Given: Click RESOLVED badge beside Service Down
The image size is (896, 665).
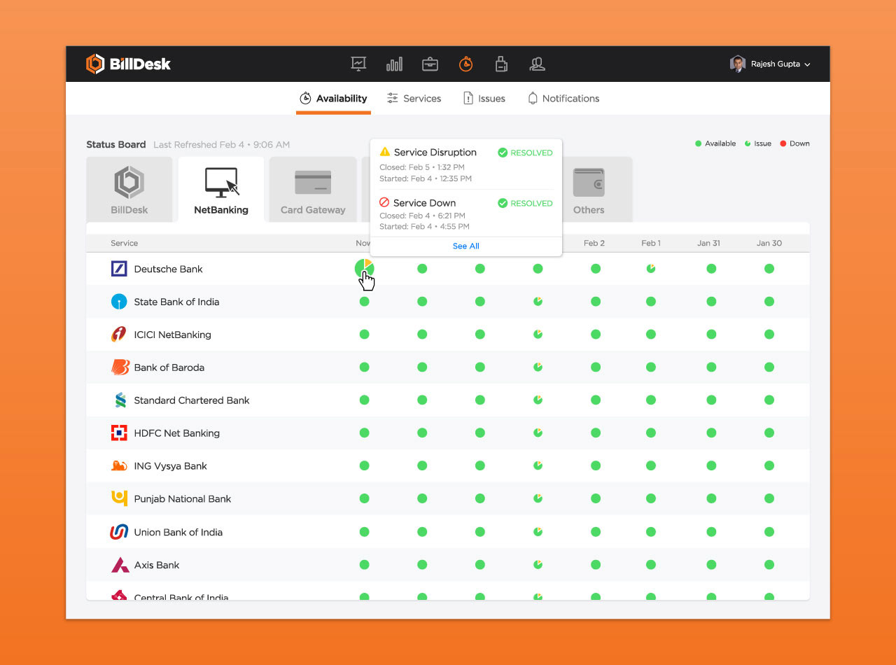Looking at the screenshot, I should point(525,203).
